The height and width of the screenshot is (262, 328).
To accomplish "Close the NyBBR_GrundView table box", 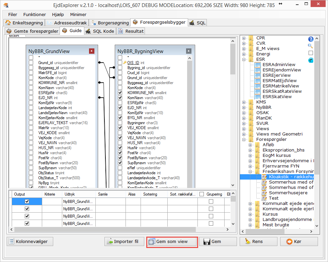I will [x=91, y=51].
